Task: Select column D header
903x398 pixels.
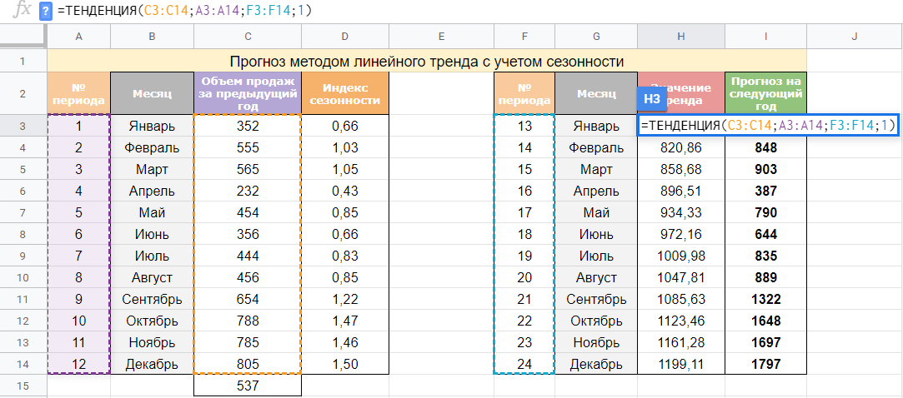Action: click(345, 37)
